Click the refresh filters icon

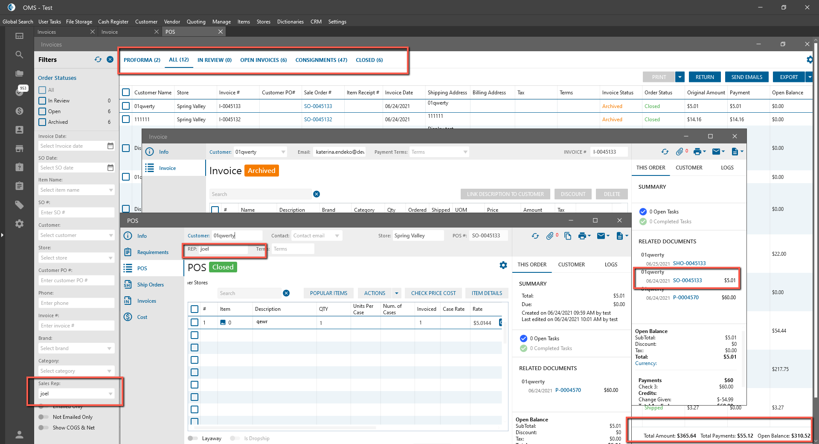click(98, 60)
